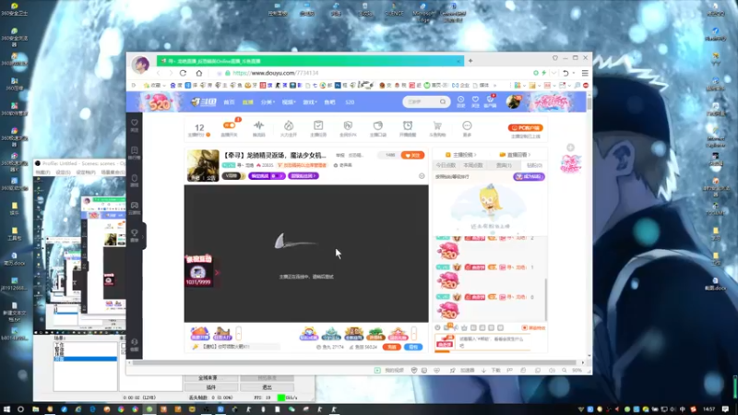Open the 直播 nav item
The width and height of the screenshot is (738, 415).
(247, 102)
